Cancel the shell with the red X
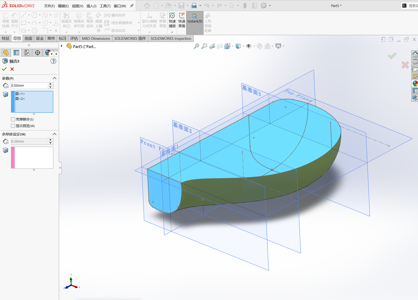 12,69
